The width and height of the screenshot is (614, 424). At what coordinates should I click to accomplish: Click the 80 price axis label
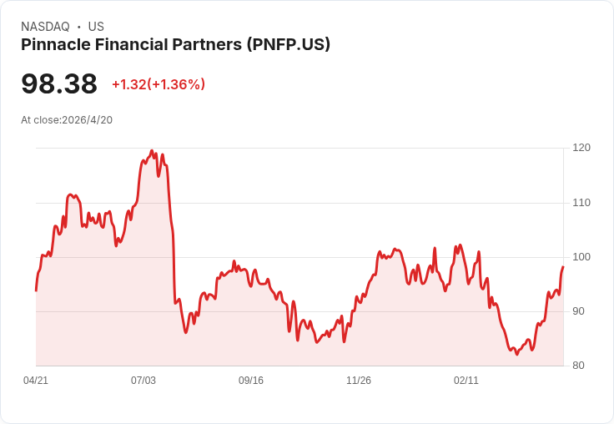pos(578,366)
